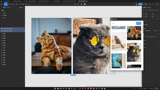This screenshot has width=160, height=90.
Task: Add auto layout with plus icon
Action: tap(158, 24)
